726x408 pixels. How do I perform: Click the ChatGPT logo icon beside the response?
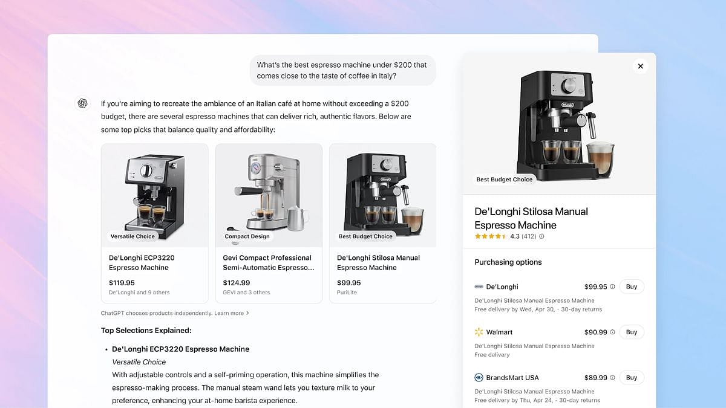coord(82,103)
